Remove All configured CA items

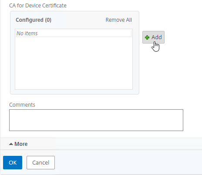tap(119, 20)
